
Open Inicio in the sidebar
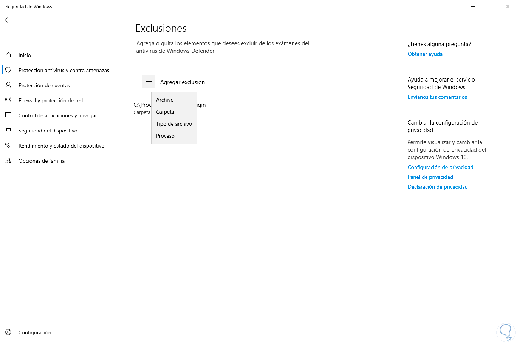[25, 55]
